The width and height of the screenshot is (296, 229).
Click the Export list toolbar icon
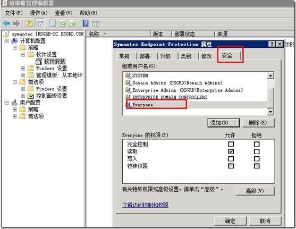pos(73,23)
